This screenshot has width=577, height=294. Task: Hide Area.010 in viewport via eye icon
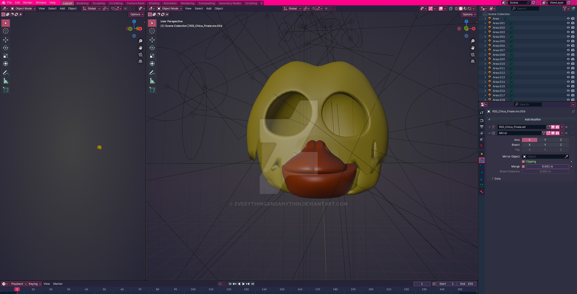tap(568, 64)
